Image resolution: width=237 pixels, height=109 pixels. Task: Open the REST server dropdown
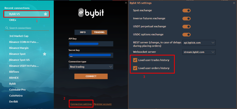coord(199,43)
